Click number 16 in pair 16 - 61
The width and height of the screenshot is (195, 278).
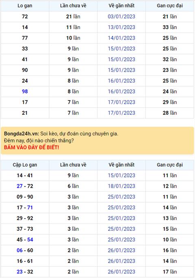(x=19, y=261)
